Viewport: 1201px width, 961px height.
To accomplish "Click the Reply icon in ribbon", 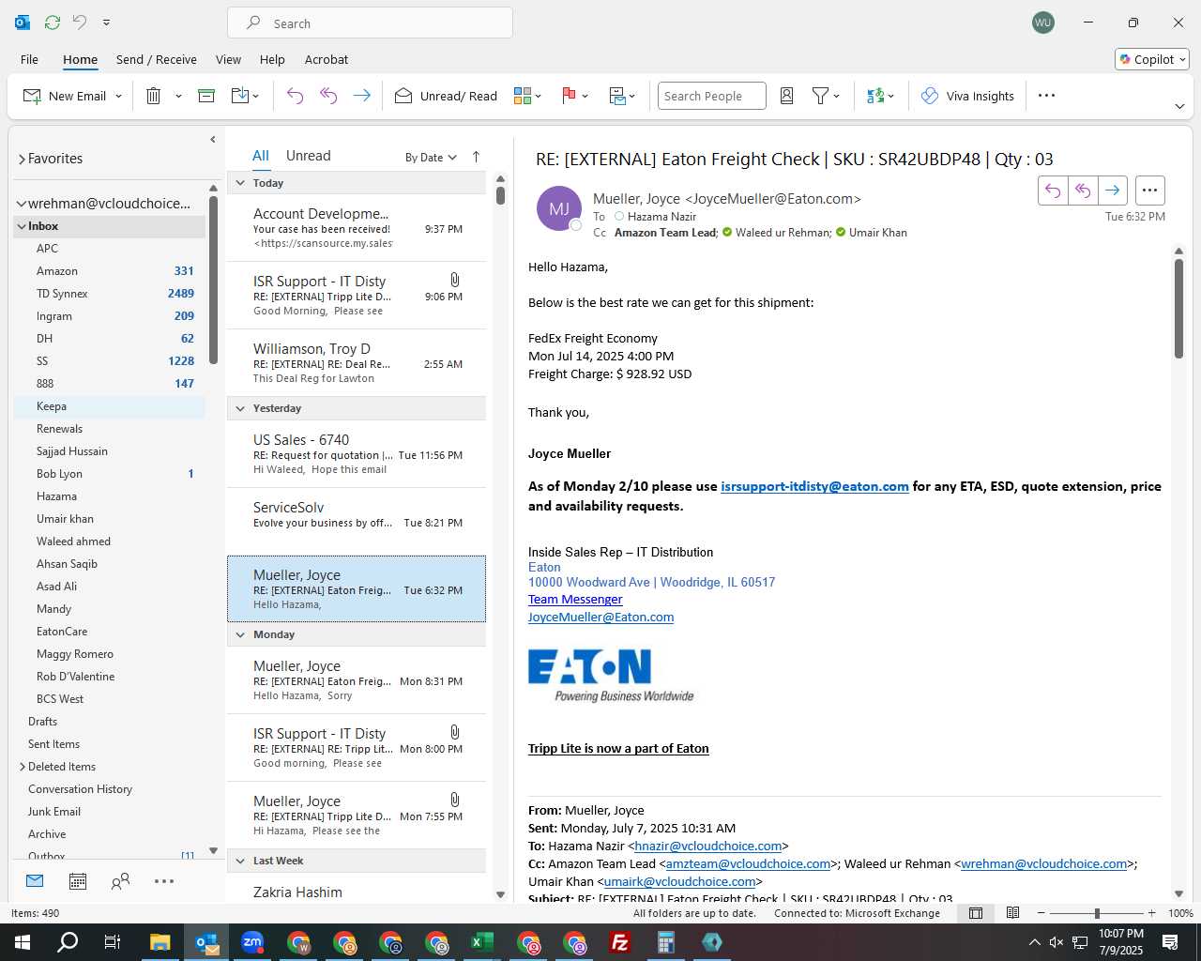I will point(295,96).
